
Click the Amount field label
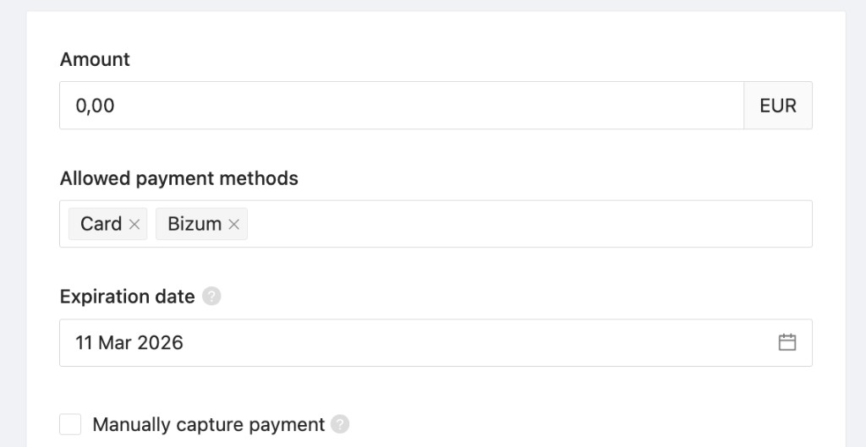coord(95,59)
